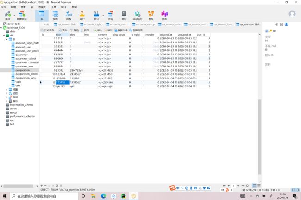Open the Window (窗口) menu
301x200 pixels.
63,7
